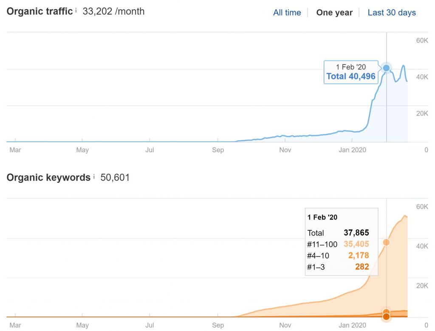
Task: Switch to the All time range
Action: [x=287, y=12]
